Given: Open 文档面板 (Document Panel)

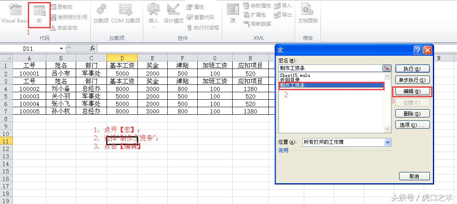Looking at the screenshot, I should click(308, 14).
